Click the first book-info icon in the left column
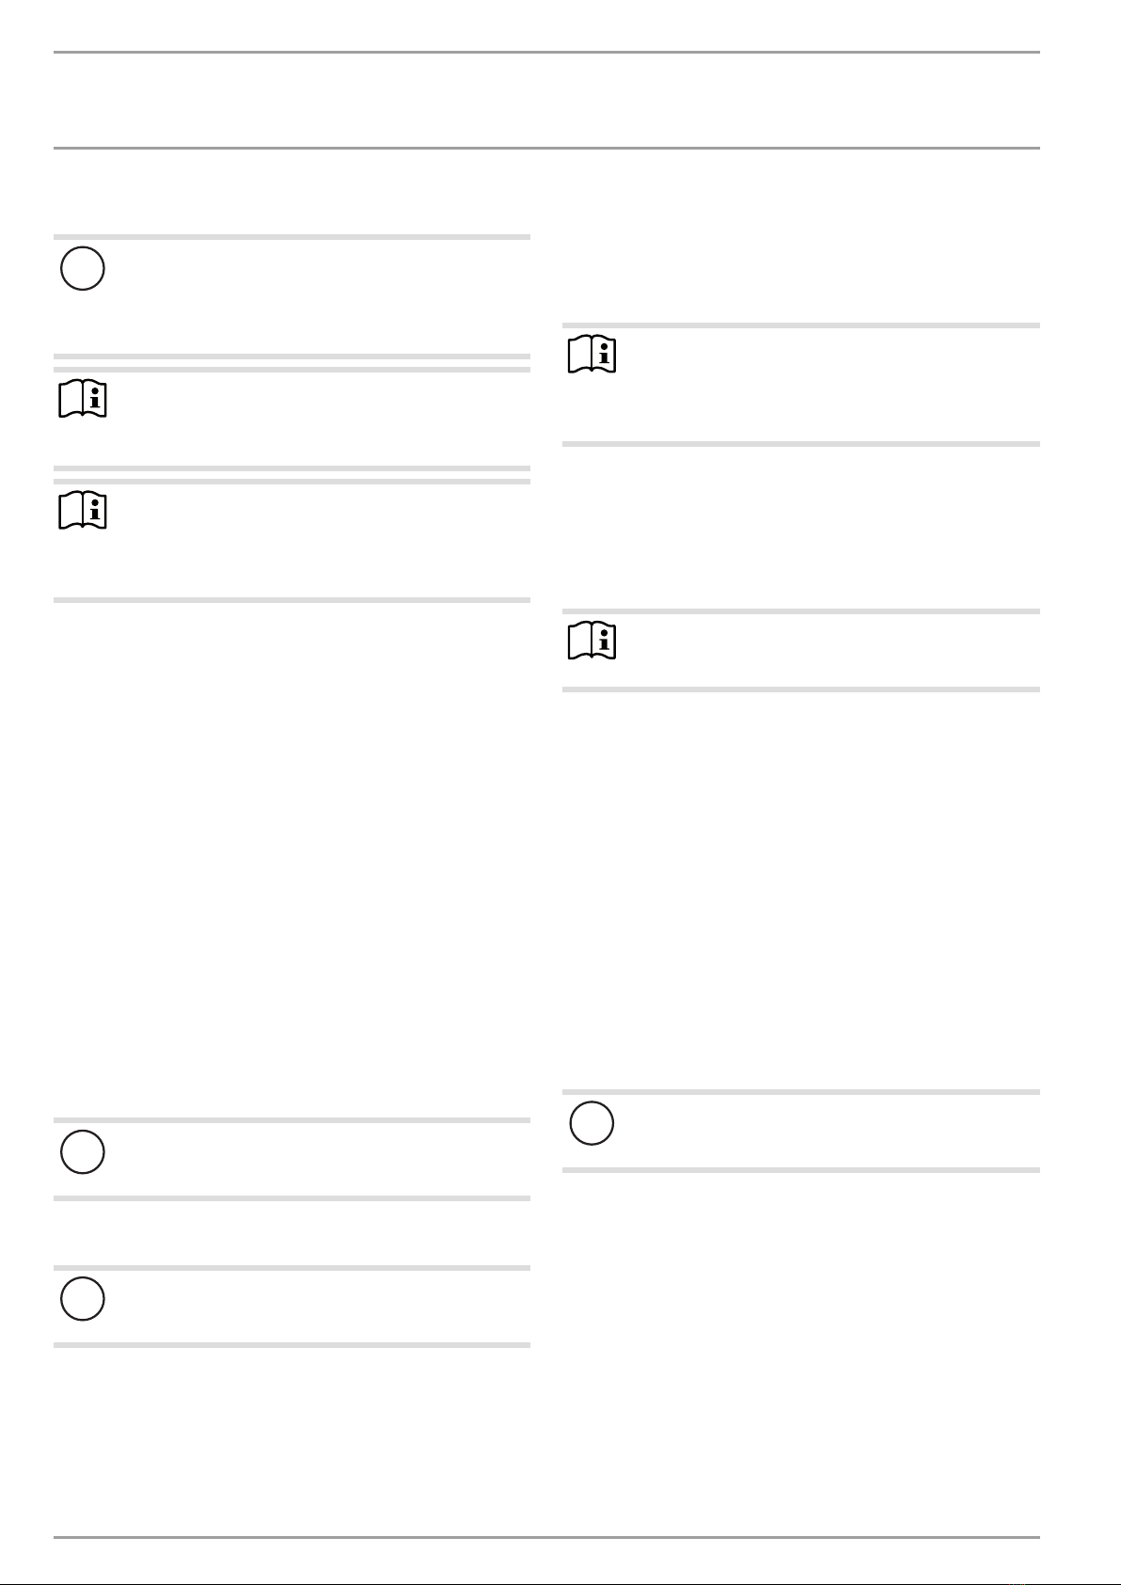 pyautogui.click(x=83, y=400)
